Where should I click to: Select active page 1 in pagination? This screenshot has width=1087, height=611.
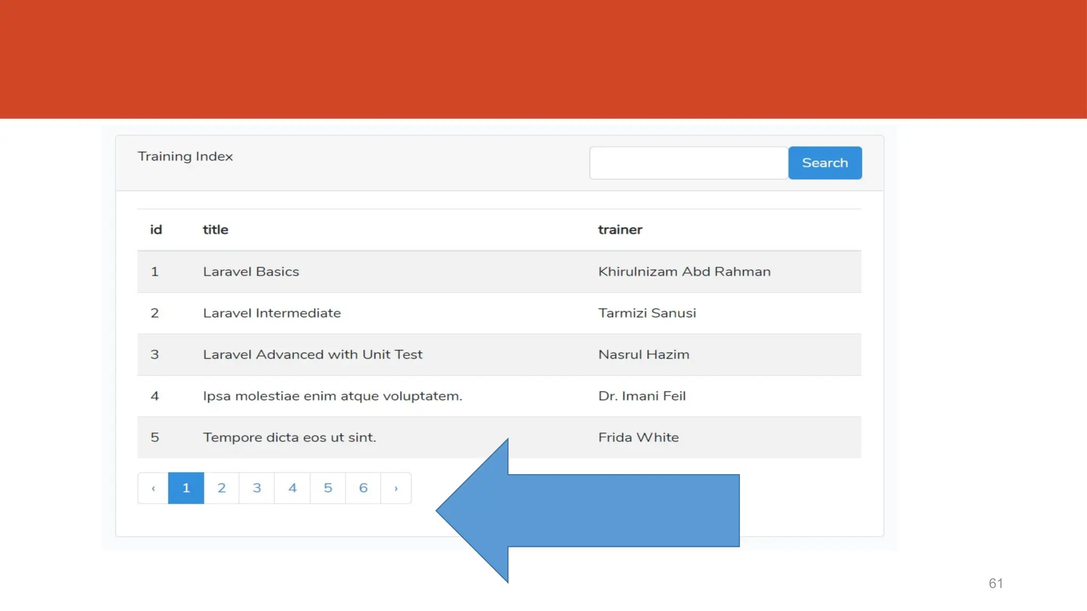(x=186, y=488)
